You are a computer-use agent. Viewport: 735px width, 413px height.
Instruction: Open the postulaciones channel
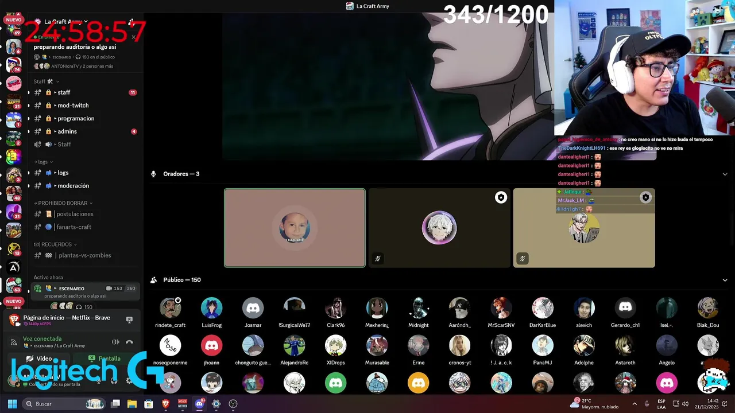[x=85, y=214]
